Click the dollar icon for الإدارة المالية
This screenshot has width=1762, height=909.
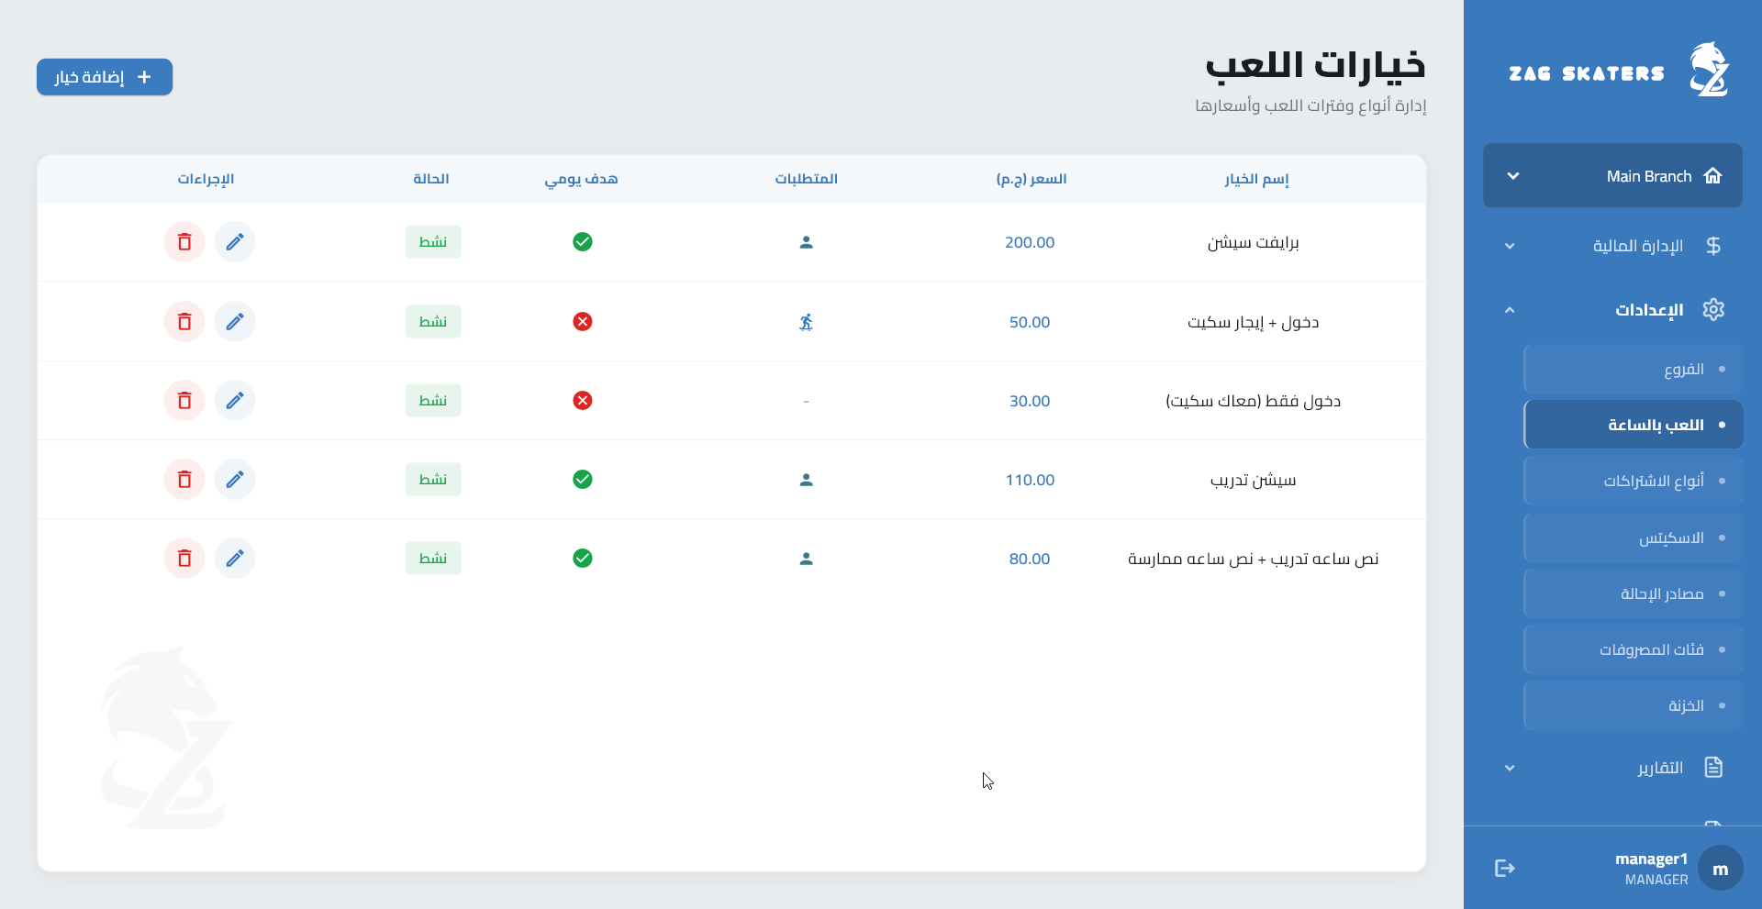(1713, 246)
